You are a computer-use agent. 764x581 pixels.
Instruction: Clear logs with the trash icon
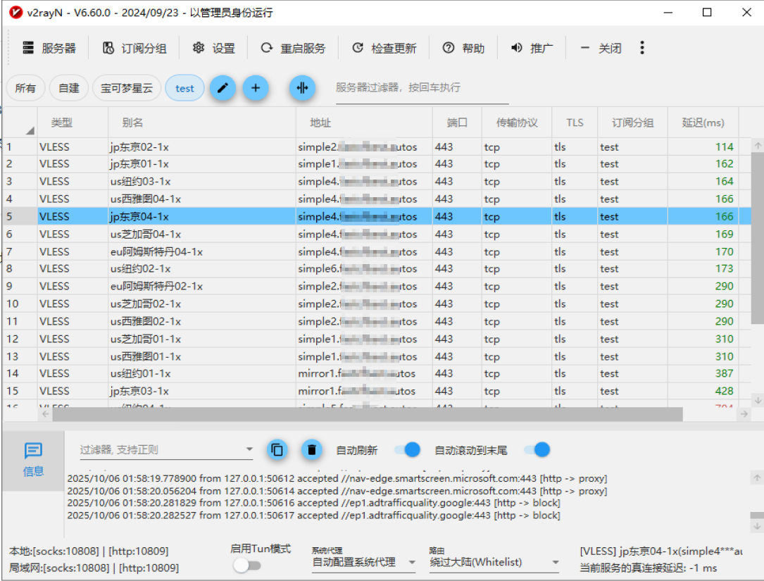tap(311, 449)
